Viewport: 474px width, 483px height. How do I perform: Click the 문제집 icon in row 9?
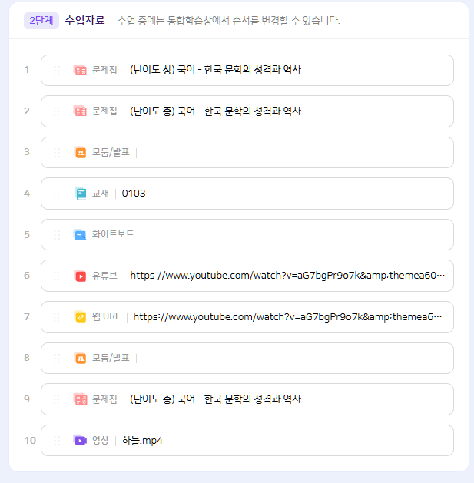[x=81, y=399]
